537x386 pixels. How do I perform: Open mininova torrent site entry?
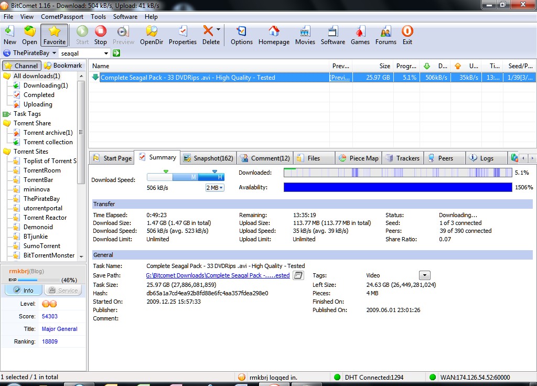(x=36, y=189)
